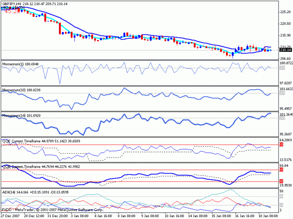Select the 60.84 scale value
Image resolution: width=293 pixels, height=219 pixels.
coord(284,166)
